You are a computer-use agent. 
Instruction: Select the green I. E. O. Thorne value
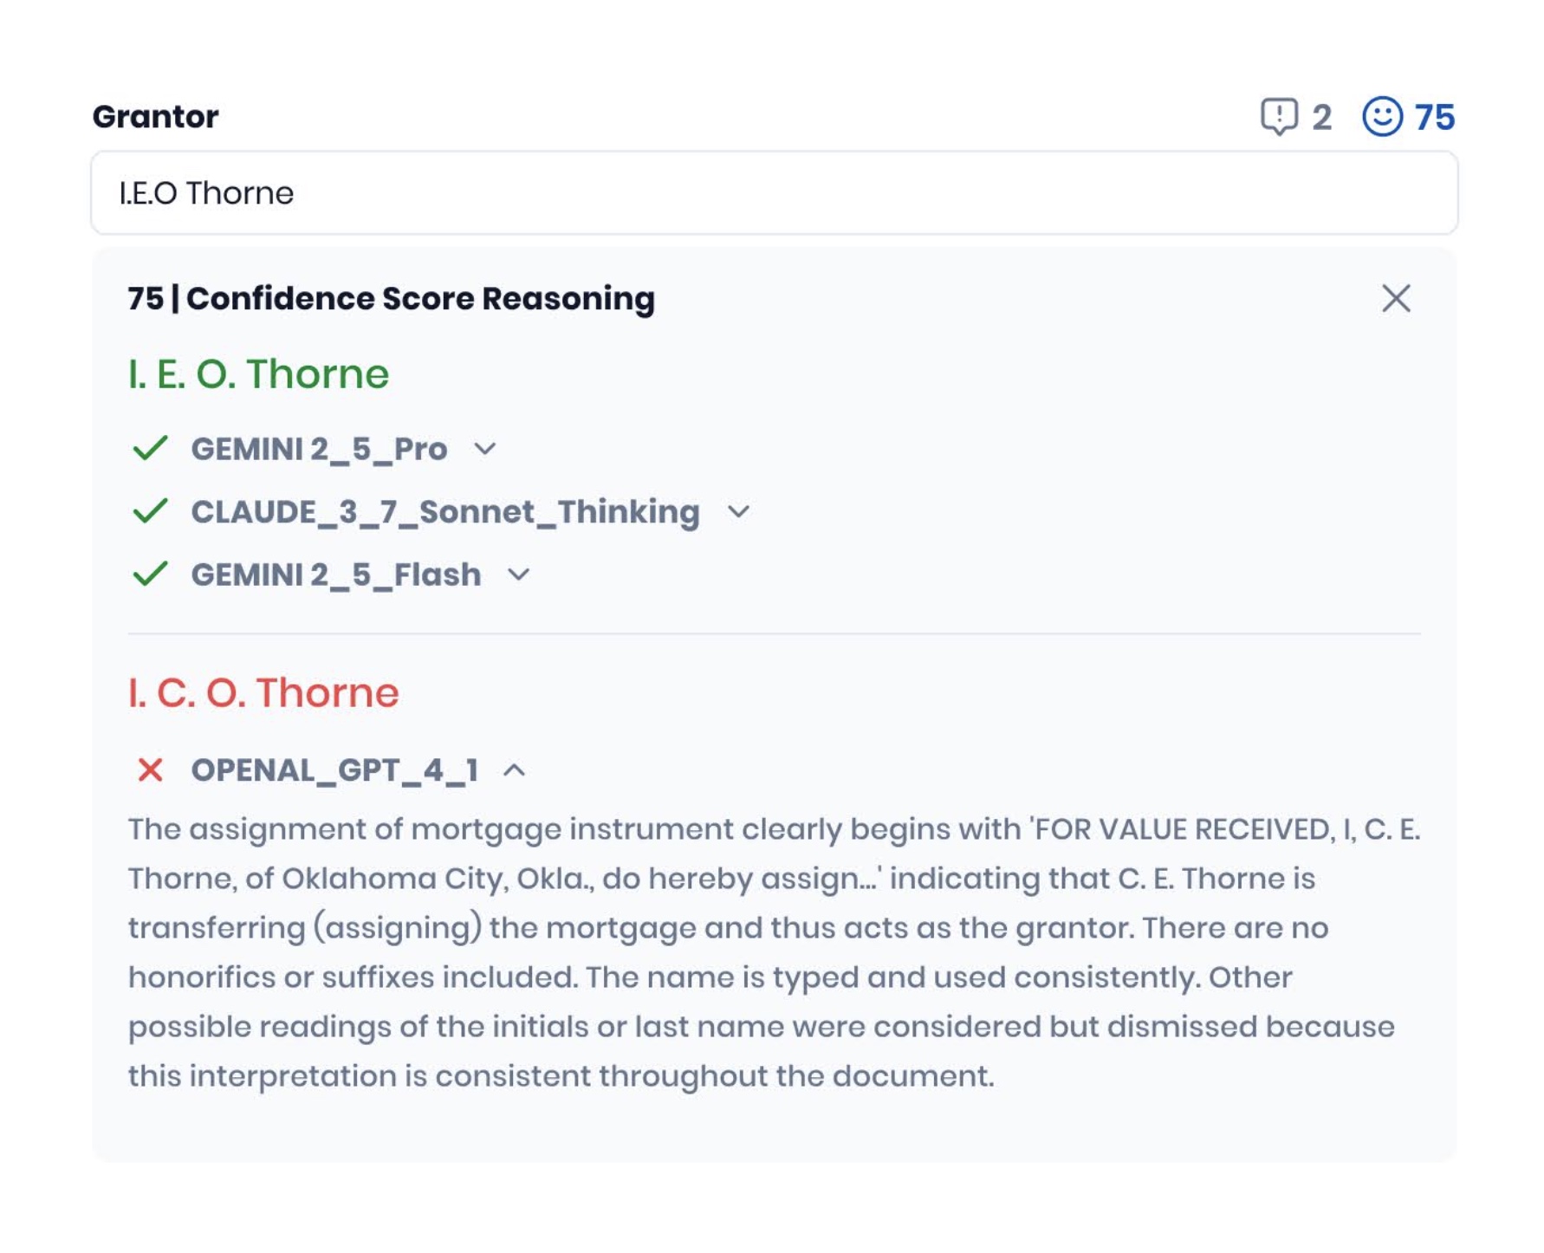coord(258,373)
